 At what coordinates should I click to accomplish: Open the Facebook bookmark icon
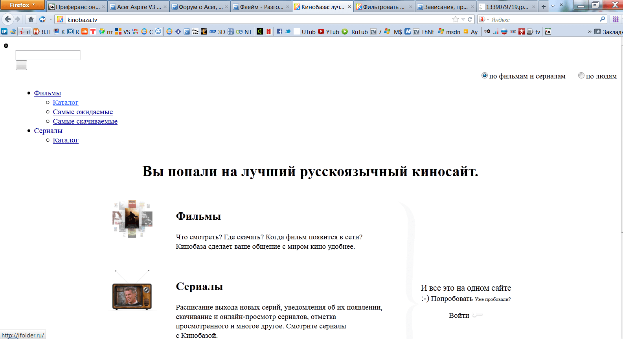(x=279, y=32)
